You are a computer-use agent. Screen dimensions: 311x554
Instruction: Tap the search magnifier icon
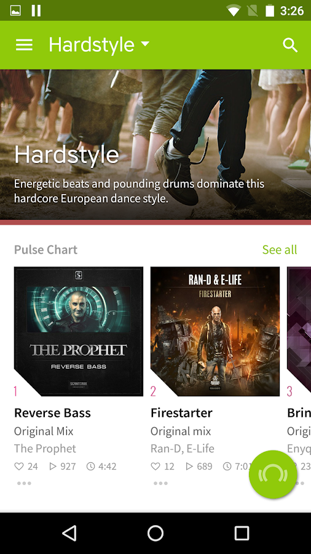pyautogui.click(x=290, y=45)
